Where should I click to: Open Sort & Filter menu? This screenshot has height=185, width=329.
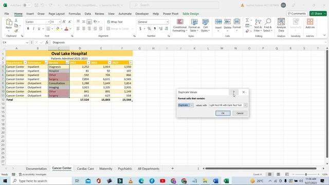click(x=258, y=25)
